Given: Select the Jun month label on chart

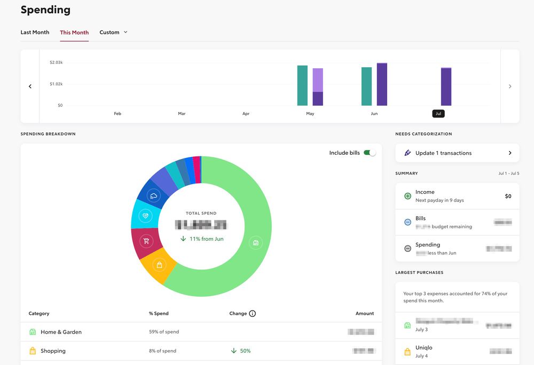Looking at the screenshot, I should (374, 114).
